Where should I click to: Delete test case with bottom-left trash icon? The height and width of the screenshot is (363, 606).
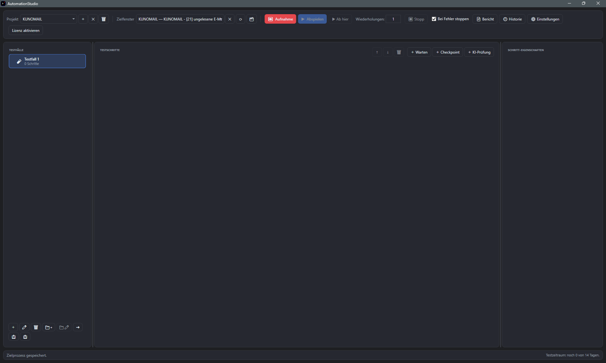(36, 327)
